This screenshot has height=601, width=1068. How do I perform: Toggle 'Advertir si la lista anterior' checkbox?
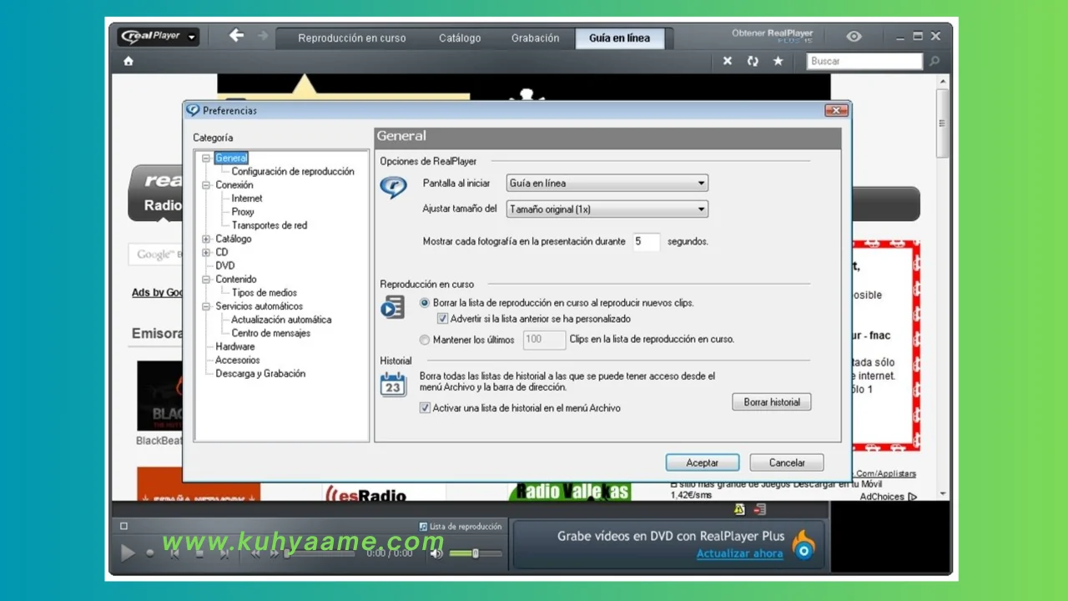442,319
